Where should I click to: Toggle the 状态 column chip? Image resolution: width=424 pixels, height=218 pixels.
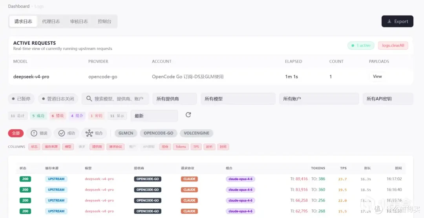[x=34, y=147]
